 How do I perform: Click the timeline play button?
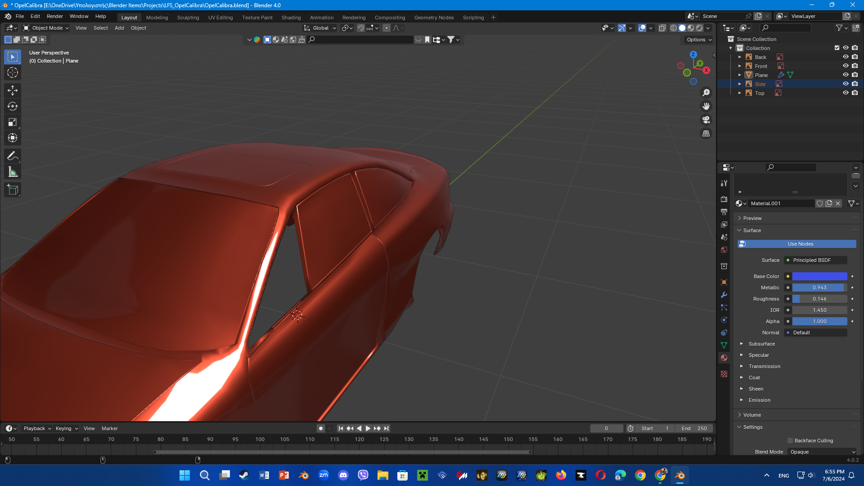[368, 428]
